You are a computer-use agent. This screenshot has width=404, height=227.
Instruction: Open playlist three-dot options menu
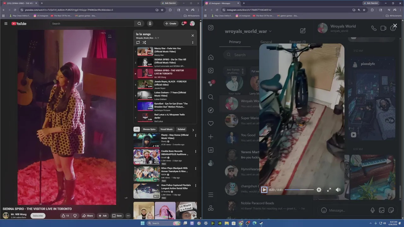pyautogui.click(x=193, y=43)
